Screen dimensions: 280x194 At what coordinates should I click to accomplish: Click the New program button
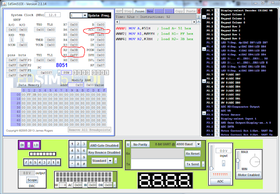point(150,11)
